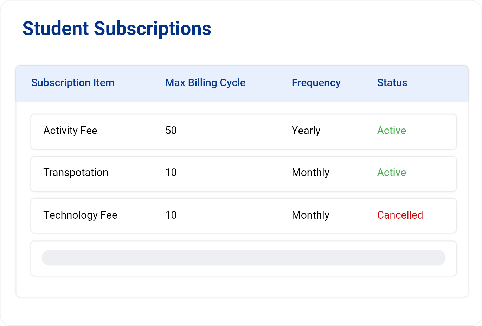Click the Subscription Item column header
The height and width of the screenshot is (326, 482).
coord(73,83)
